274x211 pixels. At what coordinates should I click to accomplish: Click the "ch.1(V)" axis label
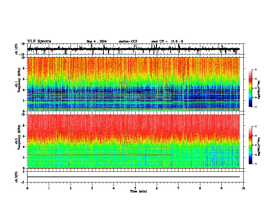[17, 49]
